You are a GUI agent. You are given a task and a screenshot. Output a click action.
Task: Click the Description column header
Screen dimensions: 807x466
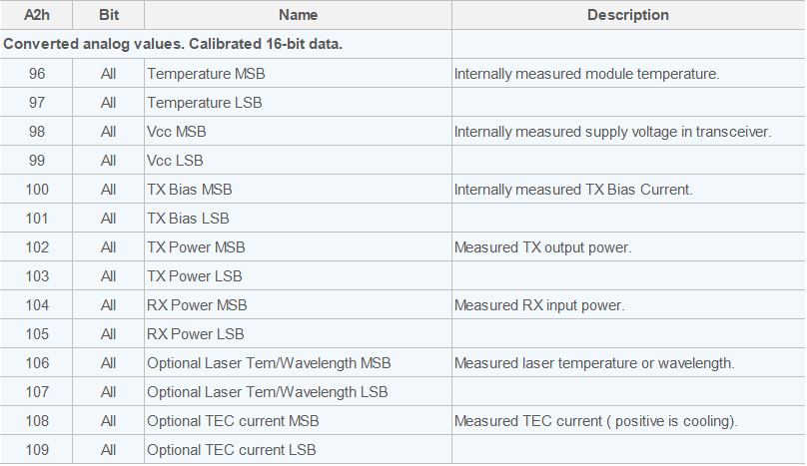point(627,15)
